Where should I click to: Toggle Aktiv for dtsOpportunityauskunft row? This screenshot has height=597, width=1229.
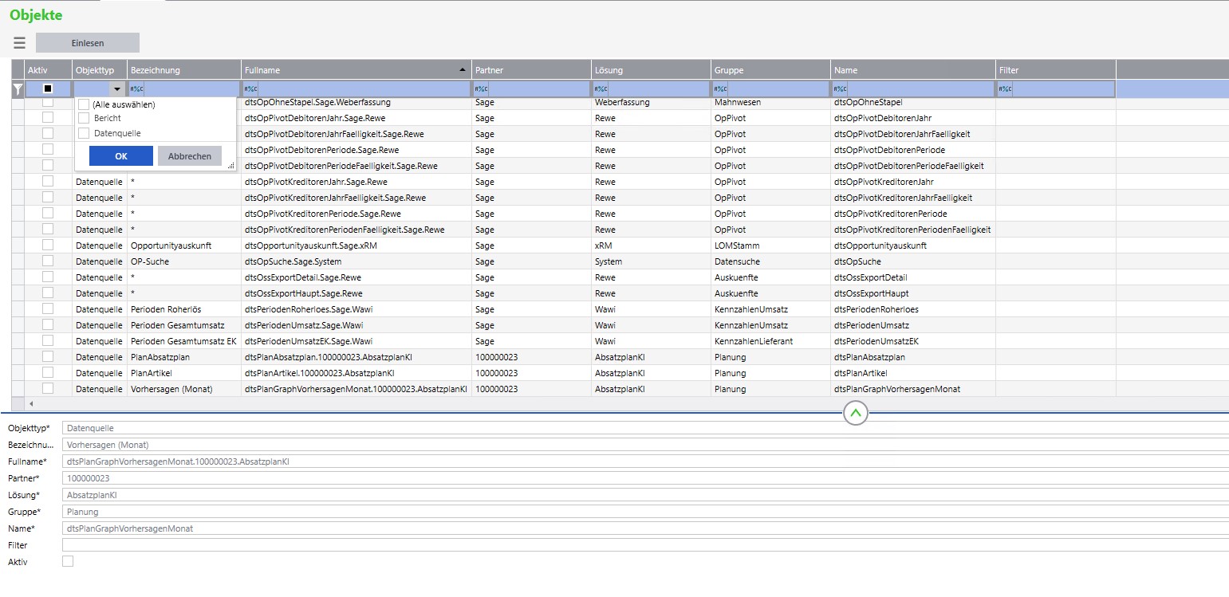(x=48, y=245)
